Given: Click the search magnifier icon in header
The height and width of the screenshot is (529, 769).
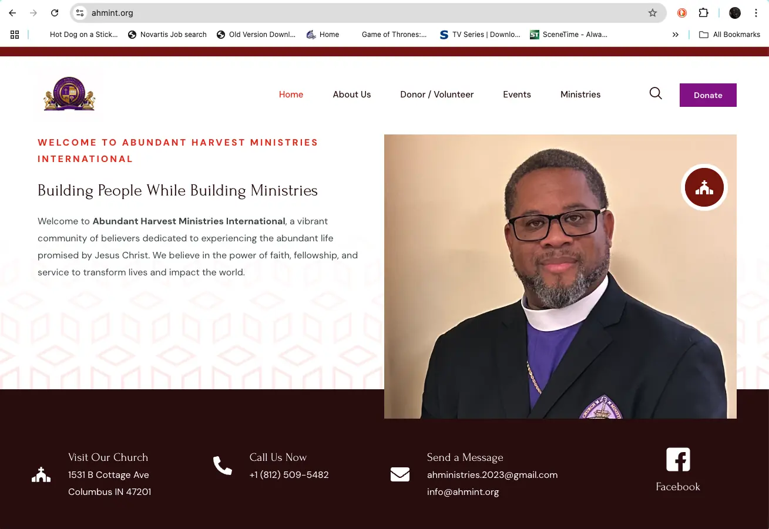Looking at the screenshot, I should [x=656, y=93].
